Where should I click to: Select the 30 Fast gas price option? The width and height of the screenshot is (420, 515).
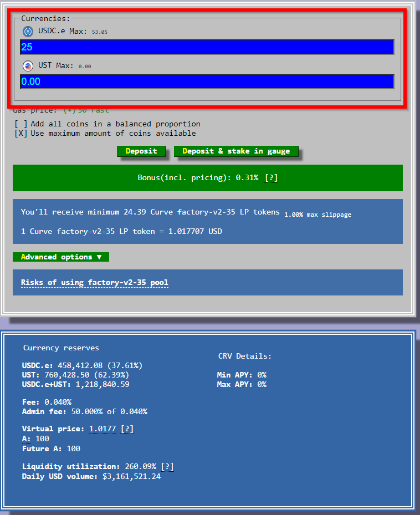(x=86, y=110)
